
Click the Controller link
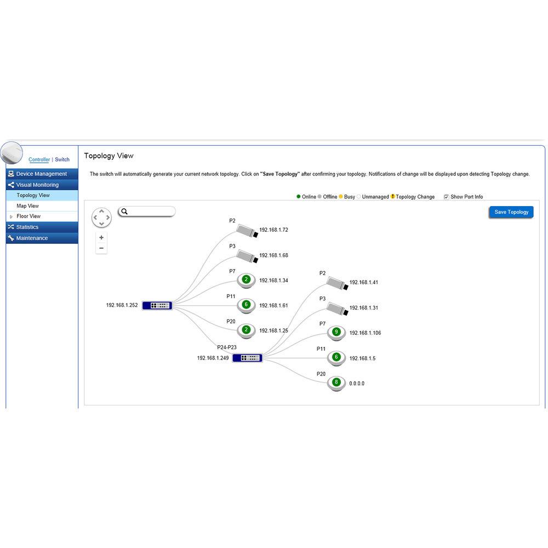coord(39,159)
